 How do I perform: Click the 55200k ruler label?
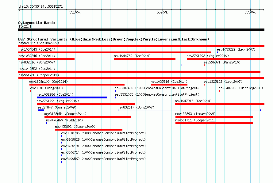[162, 12]
